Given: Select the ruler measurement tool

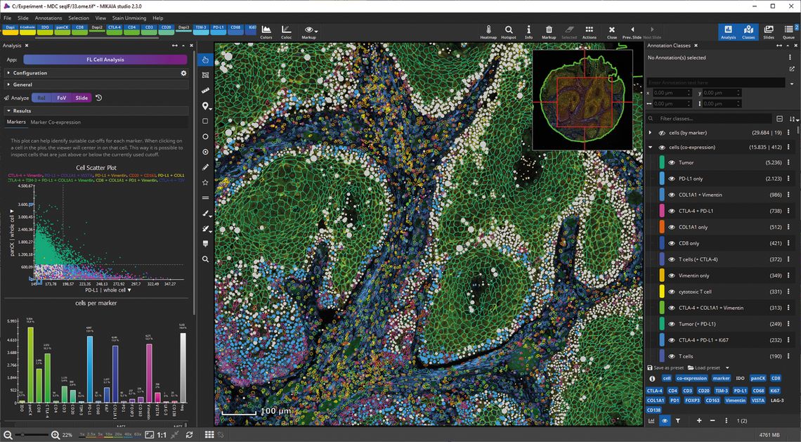Looking at the screenshot, I should (x=205, y=91).
